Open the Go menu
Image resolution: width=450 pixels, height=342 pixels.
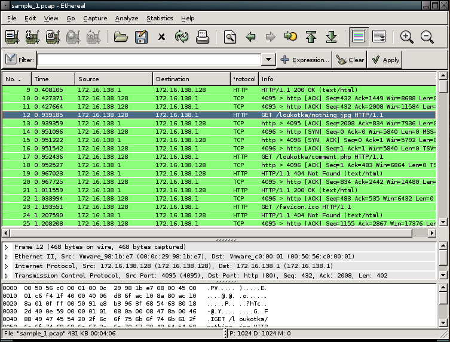pyautogui.click(x=71, y=19)
